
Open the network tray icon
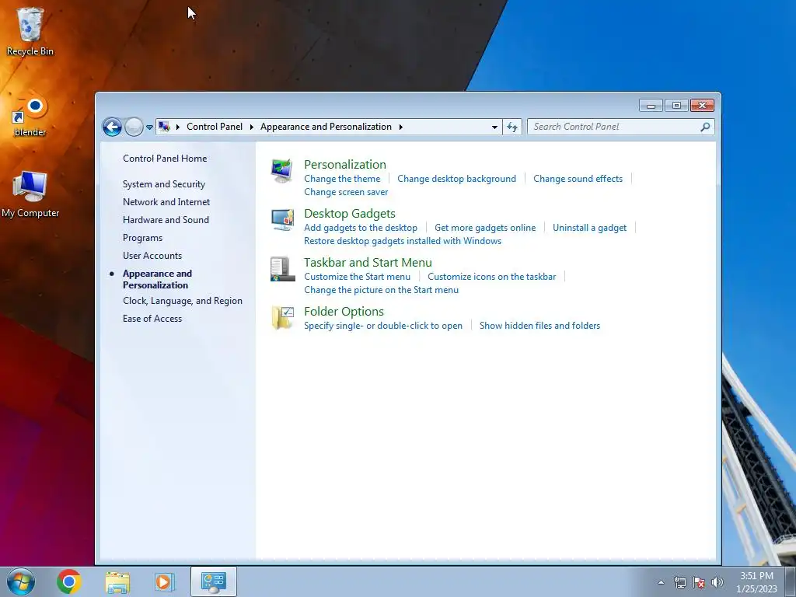(x=679, y=582)
